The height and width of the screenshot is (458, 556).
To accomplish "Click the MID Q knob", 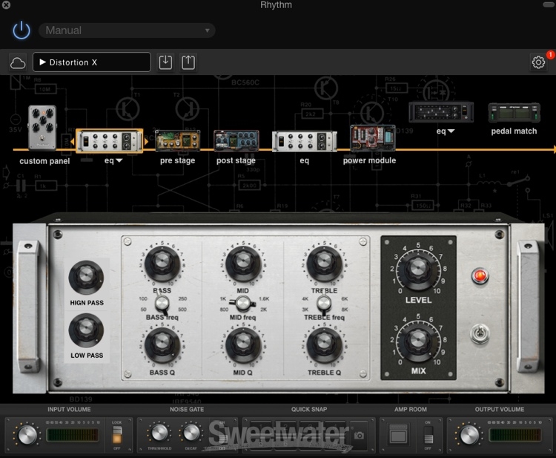I will (x=243, y=345).
